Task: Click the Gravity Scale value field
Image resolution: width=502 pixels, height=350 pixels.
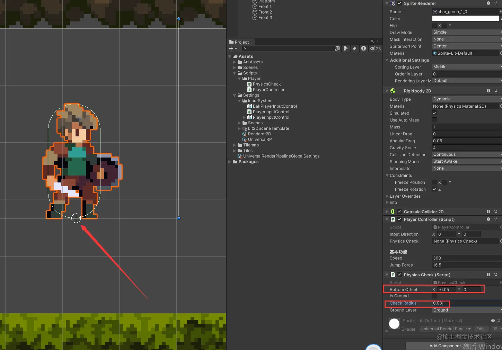Action: (467, 148)
